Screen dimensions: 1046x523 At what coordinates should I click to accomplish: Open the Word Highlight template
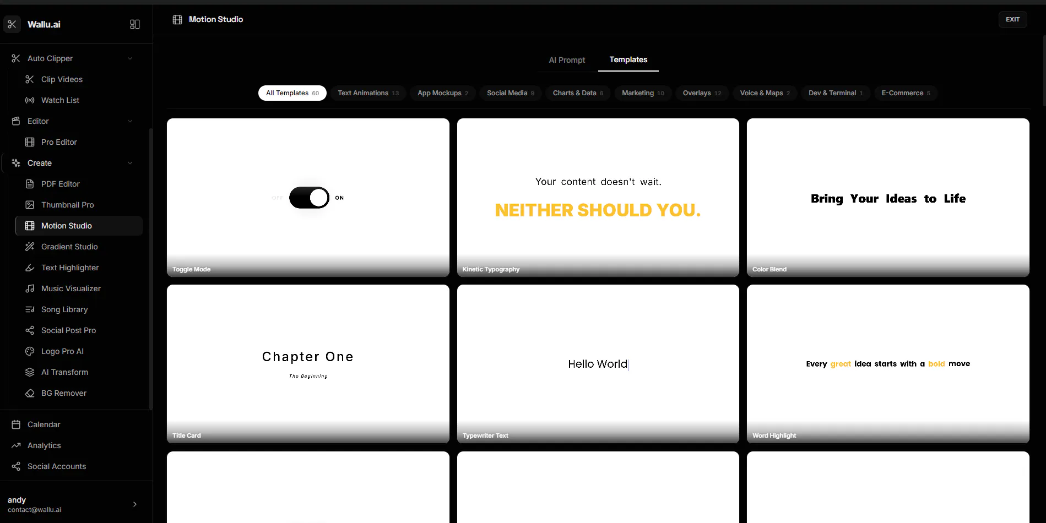pyautogui.click(x=888, y=364)
